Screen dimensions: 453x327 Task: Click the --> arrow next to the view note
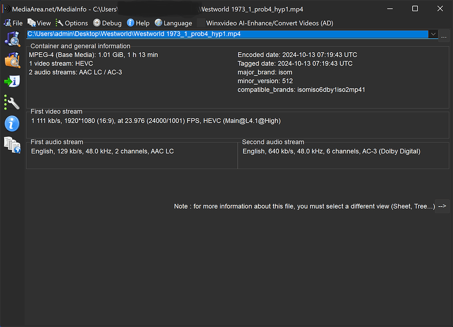442,206
